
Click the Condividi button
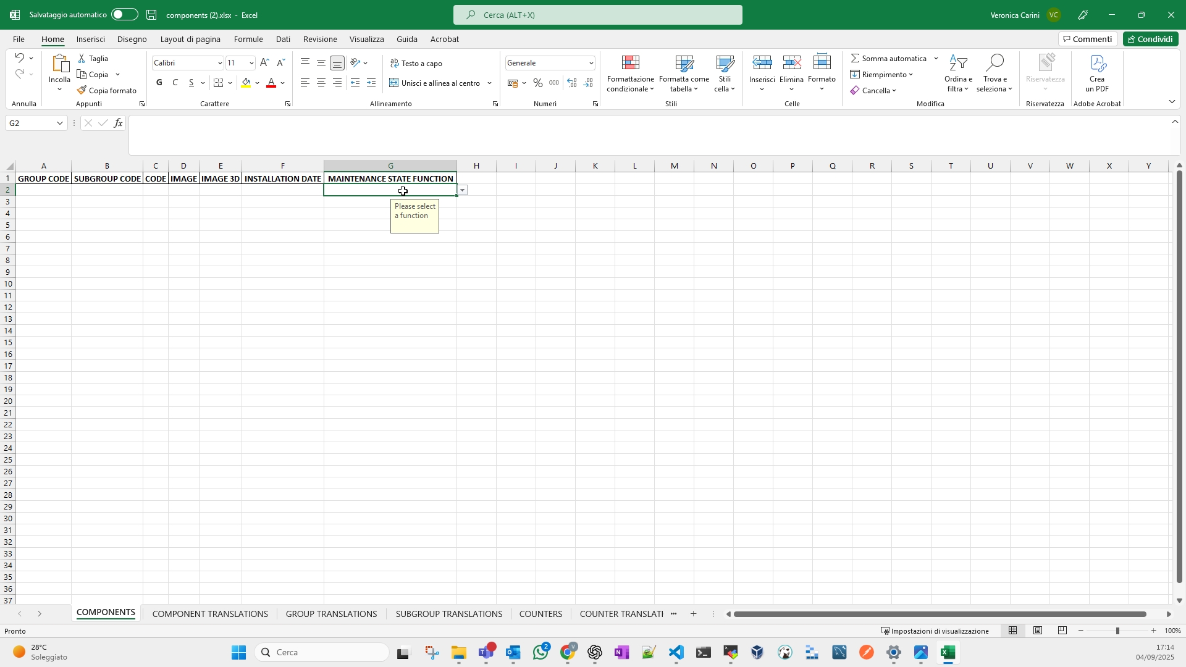click(x=1150, y=40)
